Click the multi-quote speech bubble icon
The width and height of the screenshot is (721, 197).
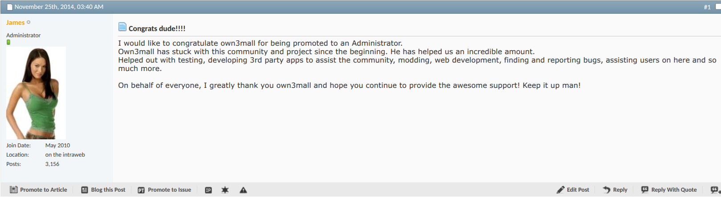pos(715,190)
